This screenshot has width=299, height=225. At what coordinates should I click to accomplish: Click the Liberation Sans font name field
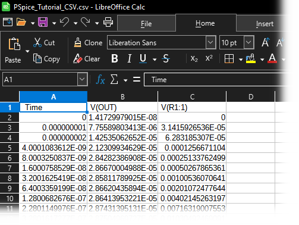pyautogui.click(x=156, y=42)
